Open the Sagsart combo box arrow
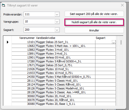The height and width of the screenshot is (110, 129). coord(57,30)
